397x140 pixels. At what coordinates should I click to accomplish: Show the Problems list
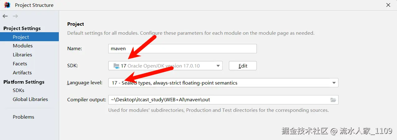[23, 117]
